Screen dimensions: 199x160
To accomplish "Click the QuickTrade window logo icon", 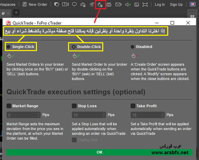I will point(8,23).
